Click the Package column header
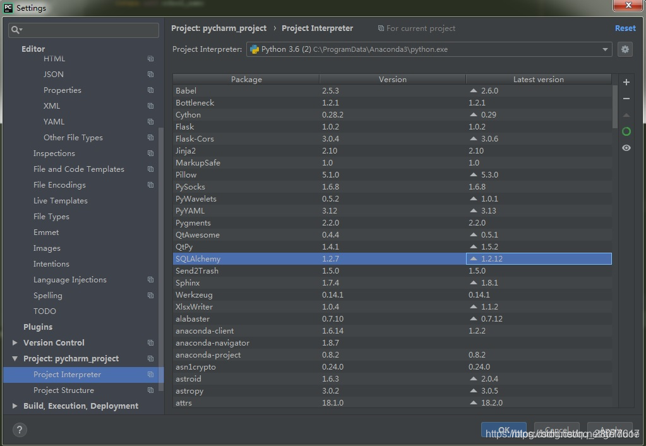This screenshot has height=446, width=646. point(246,80)
